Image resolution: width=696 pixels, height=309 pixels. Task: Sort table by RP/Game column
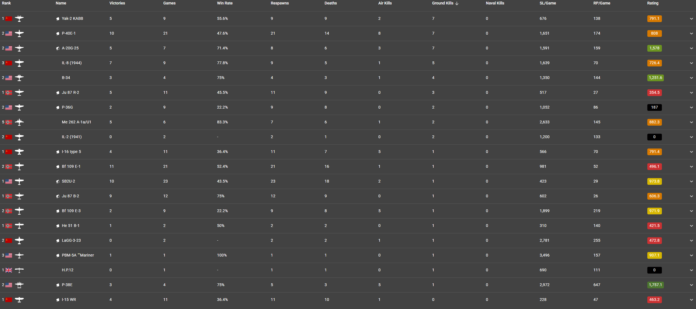coord(602,3)
